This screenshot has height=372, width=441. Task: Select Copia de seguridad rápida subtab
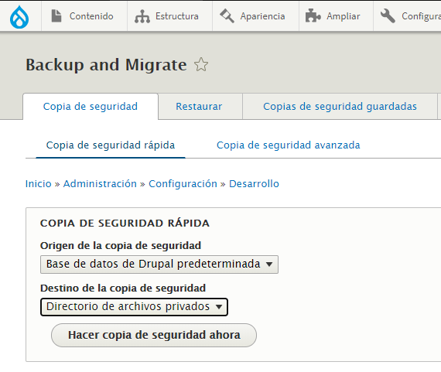[111, 145]
